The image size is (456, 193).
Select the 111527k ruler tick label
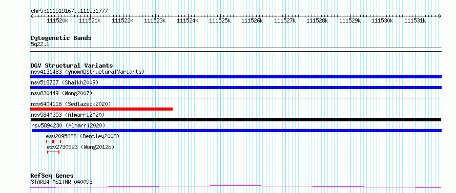tap(285, 20)
